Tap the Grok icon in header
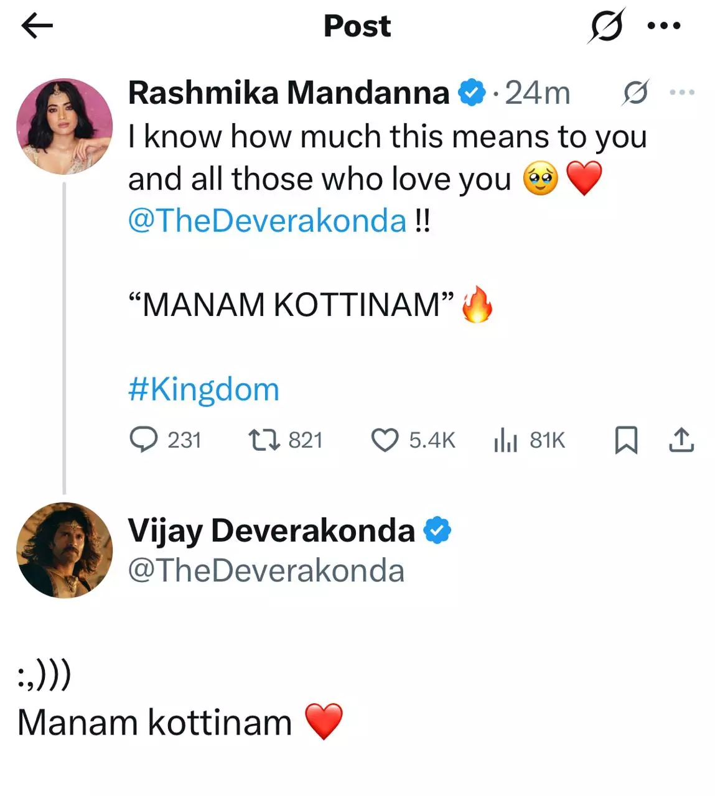Viewport: 715px width, 796px height. click(x=605, y=26)
